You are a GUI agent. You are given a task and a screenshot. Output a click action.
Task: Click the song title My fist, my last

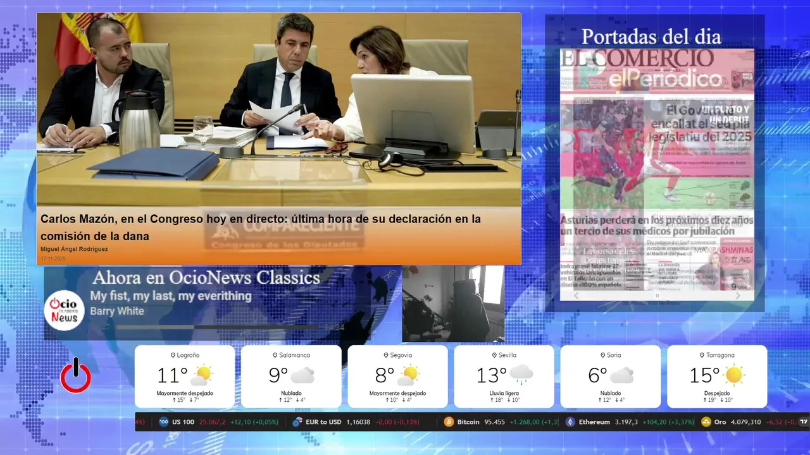pyautogui.click(x=171, y=296)
